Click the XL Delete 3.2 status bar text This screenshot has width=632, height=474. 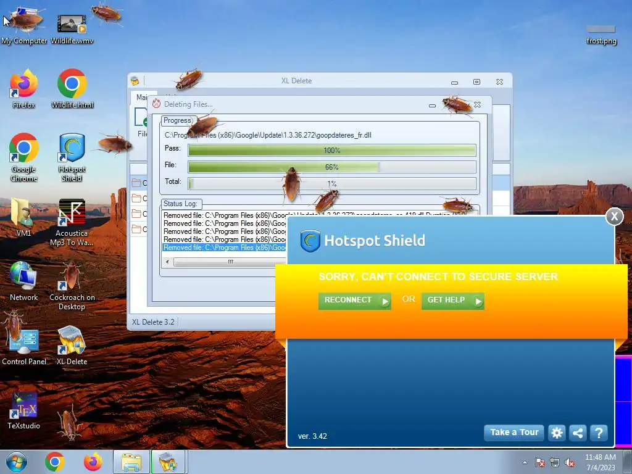tap(153, 322)
